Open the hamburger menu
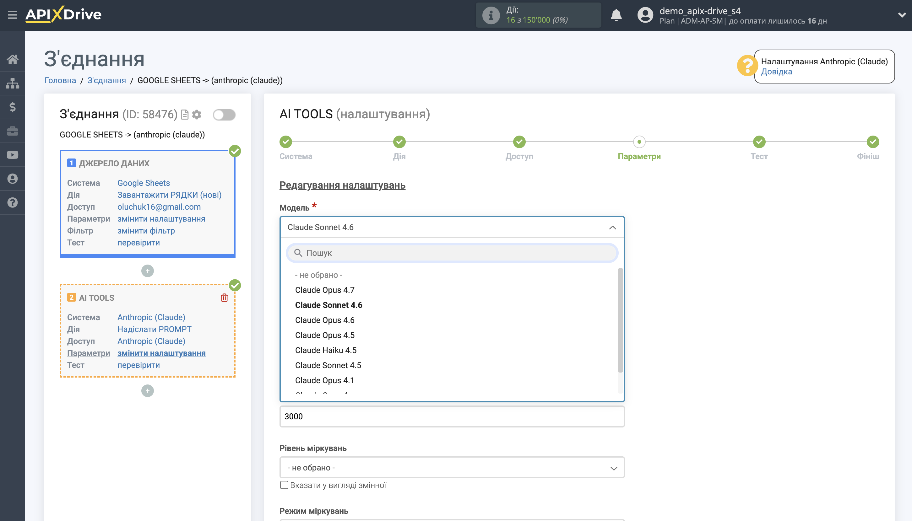 (x=13, y=15)
